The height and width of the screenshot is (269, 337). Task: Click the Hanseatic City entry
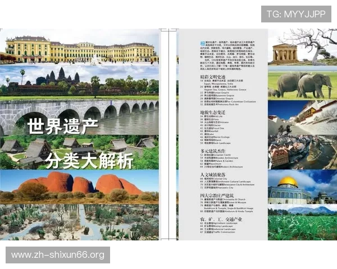(217, 188)
